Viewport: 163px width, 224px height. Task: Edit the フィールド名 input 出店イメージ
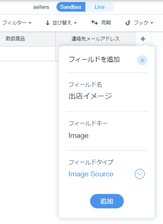click(107, 96)
